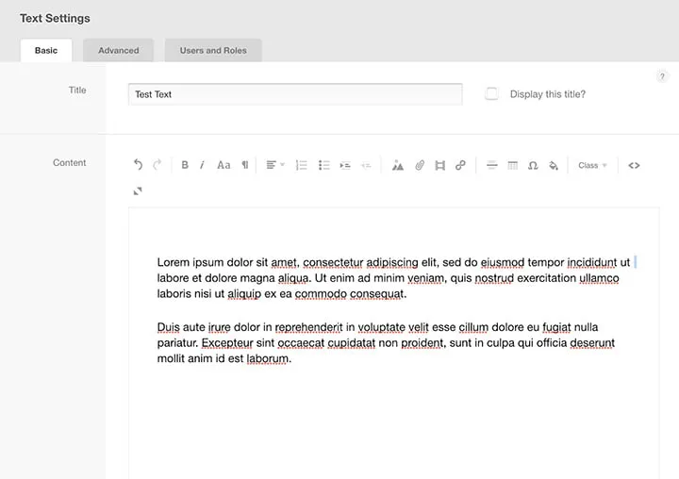
Task: Click inside the Duis aute paragraph
Action: click(x=386, y=342)
